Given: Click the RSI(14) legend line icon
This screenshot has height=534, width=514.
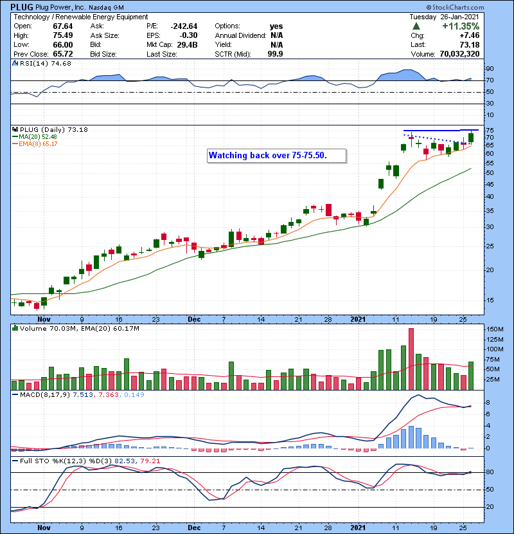Looking at the screenshot, I should pyautogui.click(x=15, y=64).
